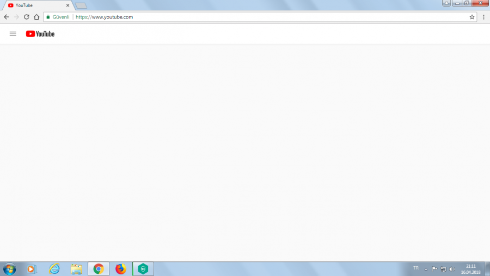Switch to Google Chrome in taskbar
Screen dimensions: 490x276
tap(99, 269)
